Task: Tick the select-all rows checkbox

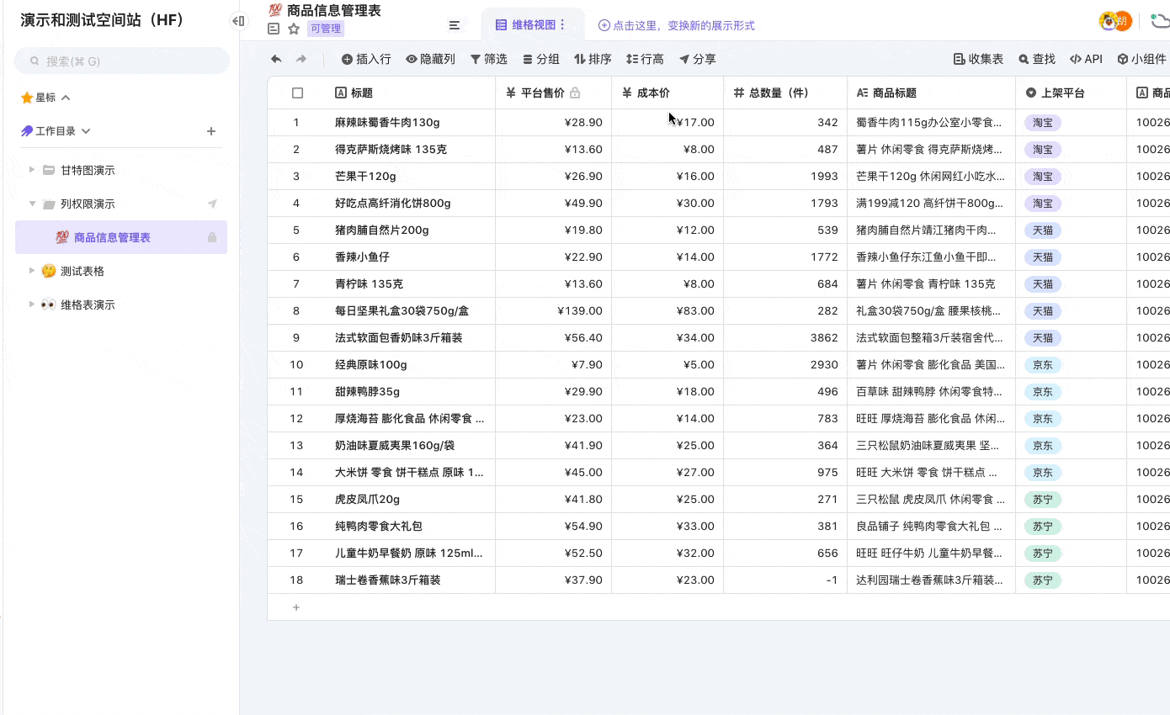Action: click(297, 93)
